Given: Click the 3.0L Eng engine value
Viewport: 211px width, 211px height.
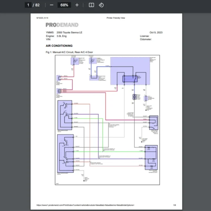Looking at the screenshot, I should [x=62, y=36].
